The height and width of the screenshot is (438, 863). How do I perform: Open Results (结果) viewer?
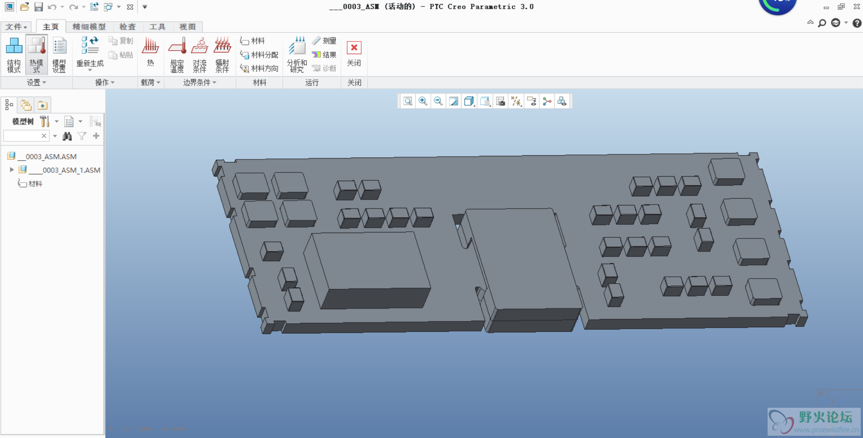(324, 55)
